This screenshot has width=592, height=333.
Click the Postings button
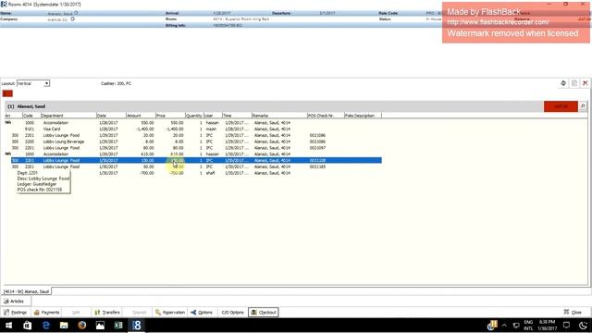tap(16, 313)
